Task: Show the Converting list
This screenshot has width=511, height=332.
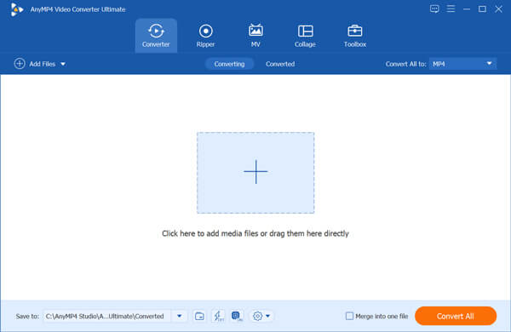Action: (229, 64)
